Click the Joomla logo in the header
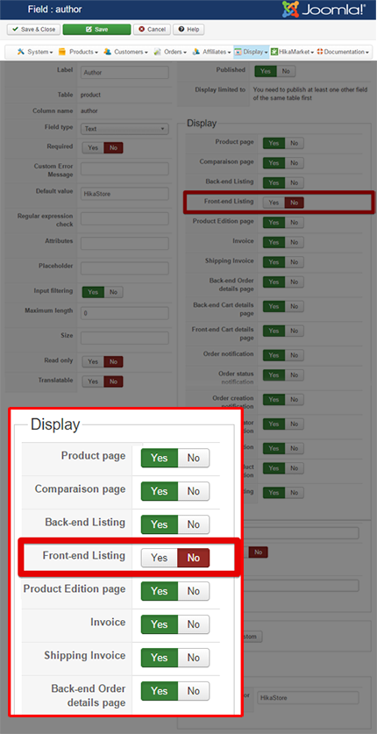Image resolution: width=377 pixels, height=734 pixels. tap(324, 10)
